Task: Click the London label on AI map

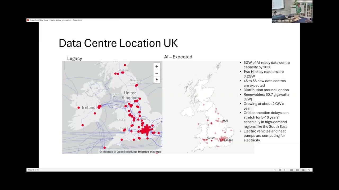Action: [x=228, y=140]
